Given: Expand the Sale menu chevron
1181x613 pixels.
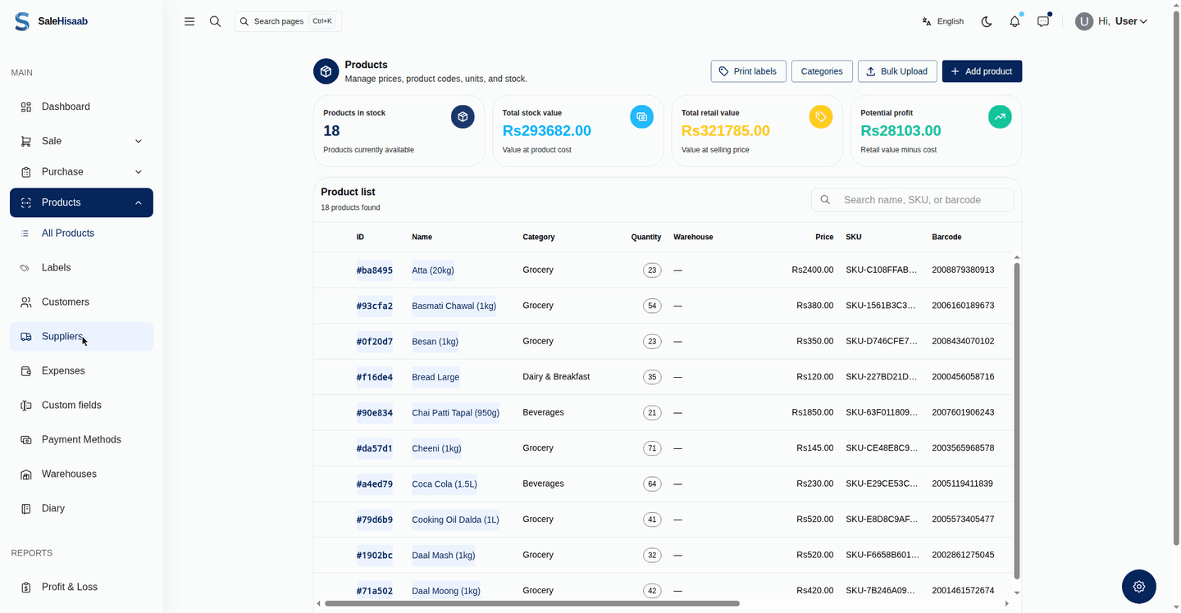Looking at the screenshot, I should pos(139,141).
